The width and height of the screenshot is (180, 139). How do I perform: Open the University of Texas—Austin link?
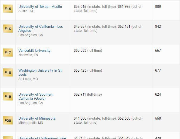point(40,6)
